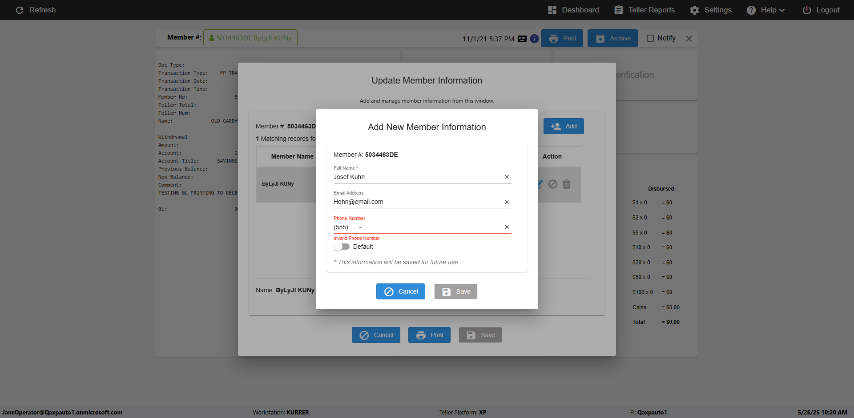Click the disable icon in ByLyJl KUNy row
This screenshot has height=418, width=854.
552,184
